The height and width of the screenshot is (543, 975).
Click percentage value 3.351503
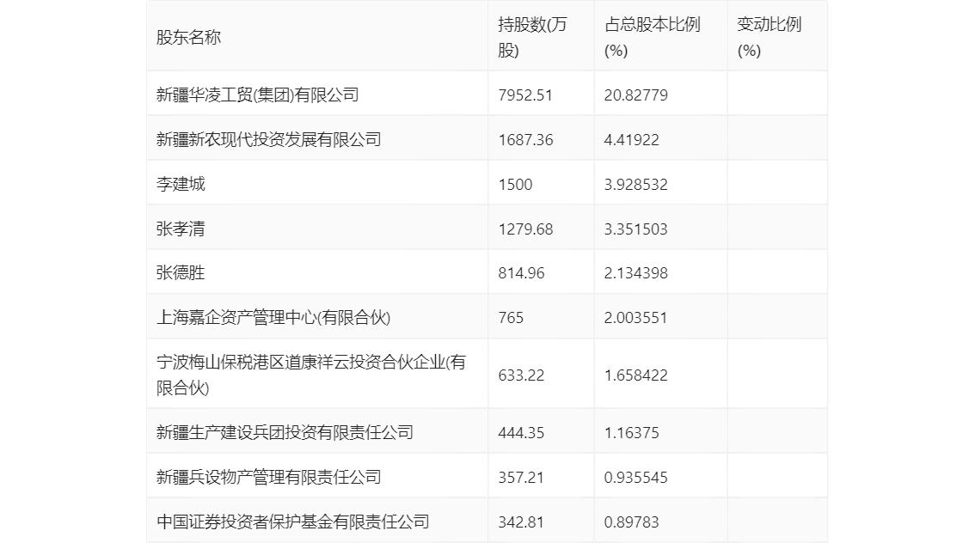(x=636, y=229)
